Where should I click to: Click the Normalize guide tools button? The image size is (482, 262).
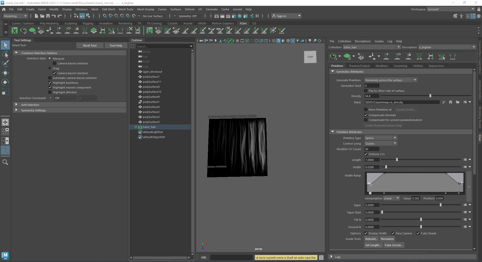coord(387,239)
